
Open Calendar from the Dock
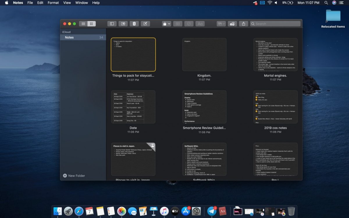[90, 211]
